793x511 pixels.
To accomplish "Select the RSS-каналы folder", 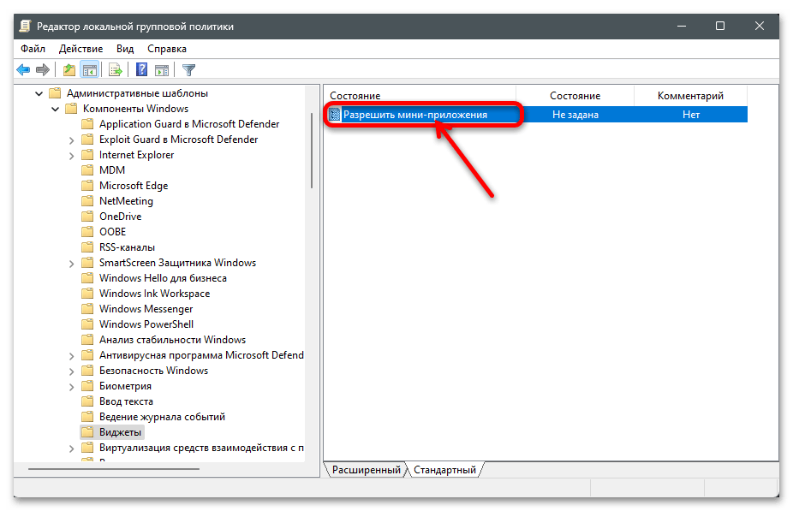I will coord(127,247).
